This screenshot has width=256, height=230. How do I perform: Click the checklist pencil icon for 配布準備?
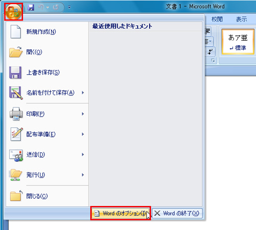click(x=16, y=134)
